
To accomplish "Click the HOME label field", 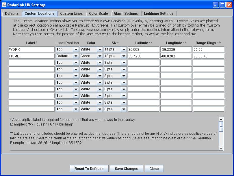I will tap(32, 56).
